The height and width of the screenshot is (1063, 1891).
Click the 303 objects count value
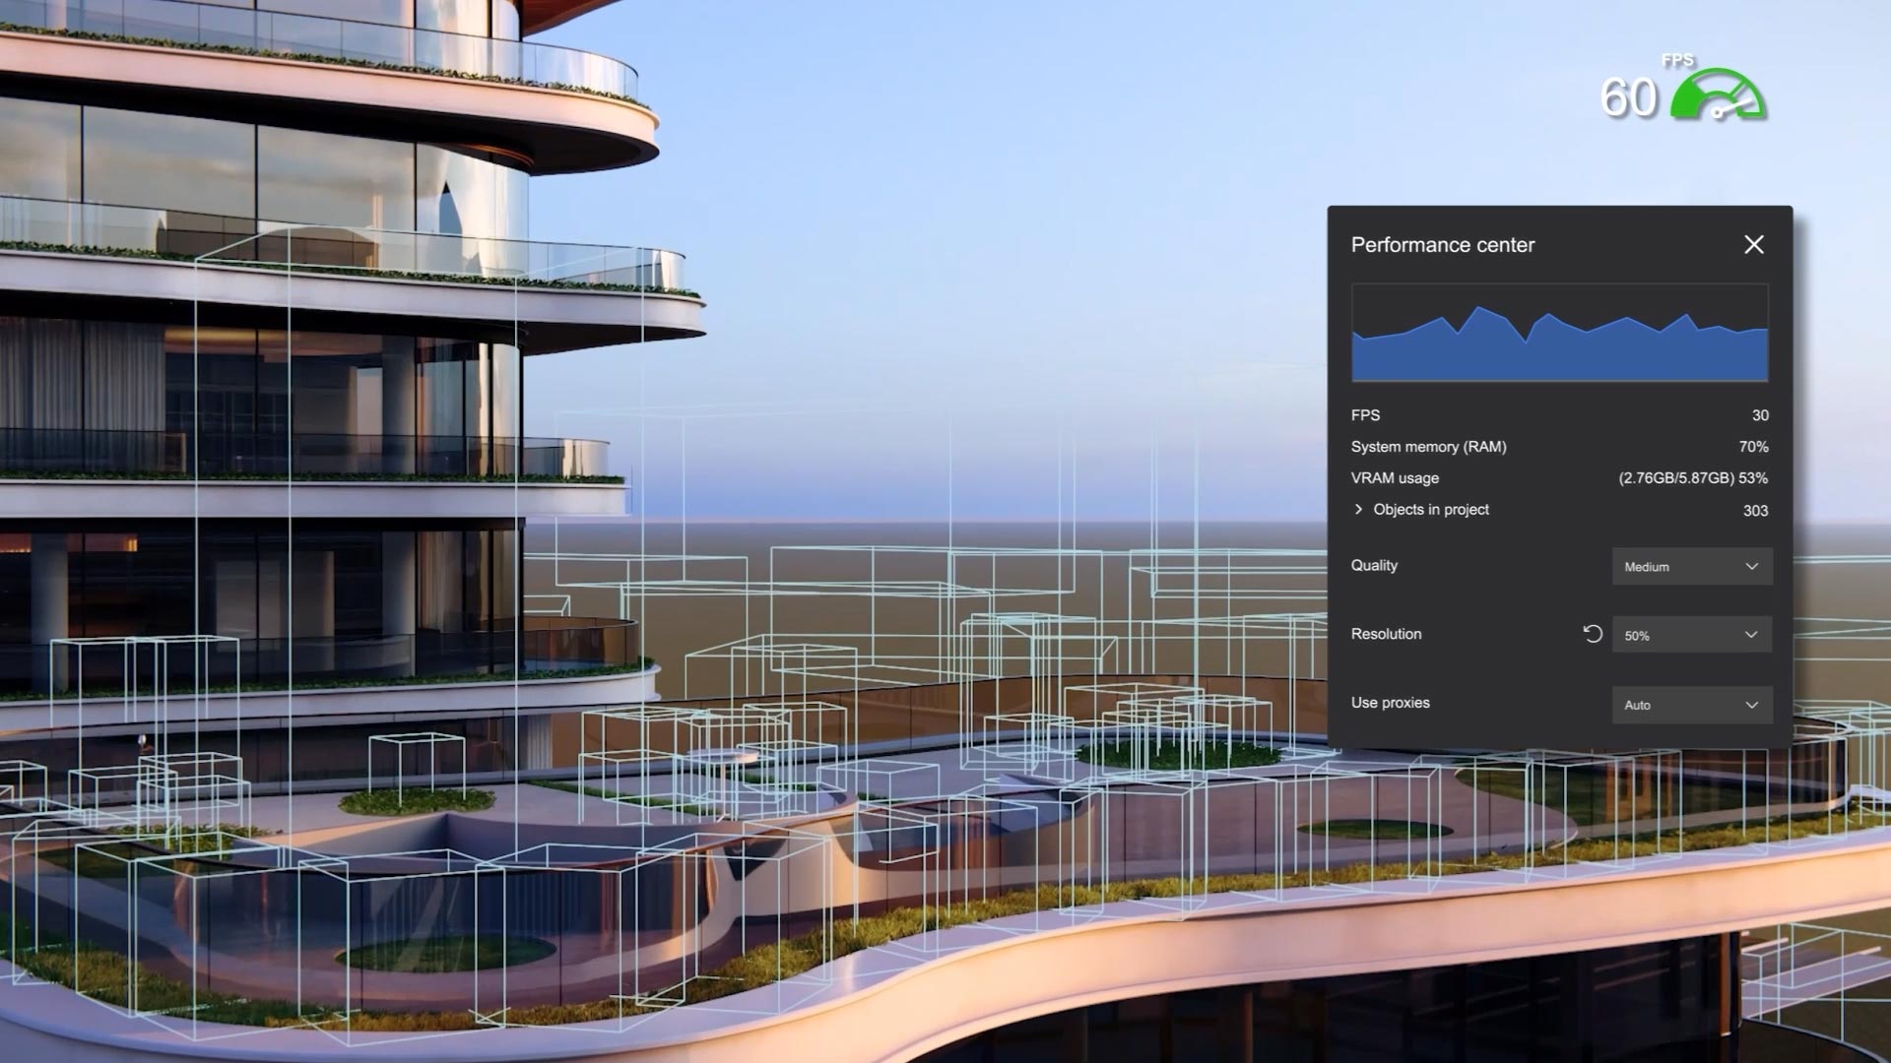1755,510
